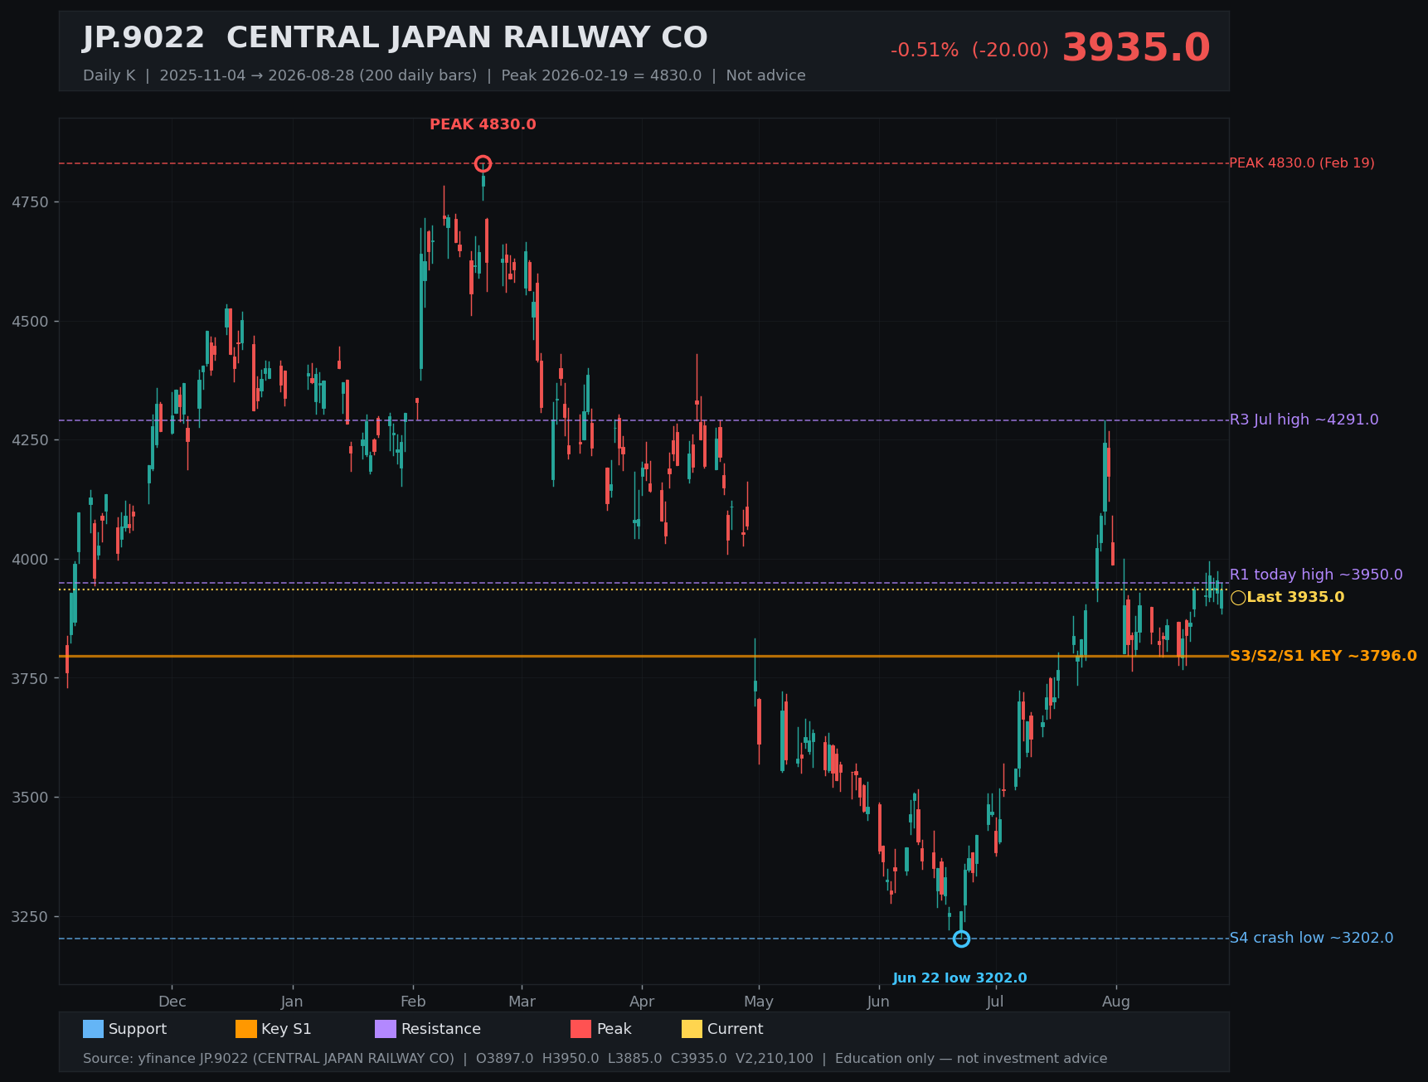Click the 'PEAK 4830.0' annotation above the chart peak
This screenshot has width=1428, height=1082.
pyautogui.click(x=483, y=125)
